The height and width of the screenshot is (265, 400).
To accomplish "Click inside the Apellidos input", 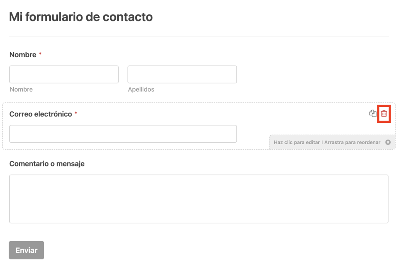I will coord(182,74).
